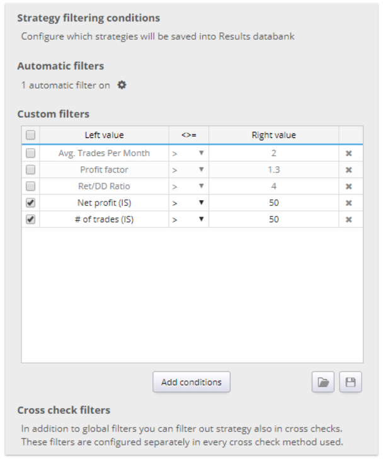The width and height of the screenshot is (383, 461).
Task: Enable the Profit factor filter checkbox
Action: point(31,169)
